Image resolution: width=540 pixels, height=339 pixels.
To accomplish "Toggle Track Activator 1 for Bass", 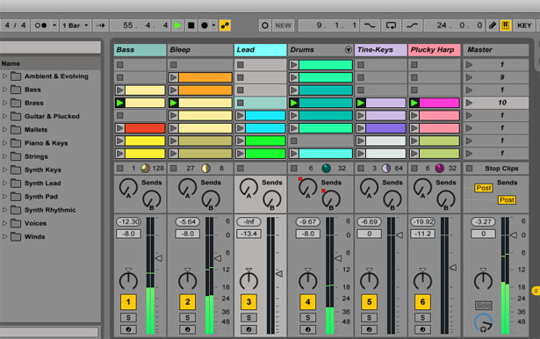I will (128, 302).
